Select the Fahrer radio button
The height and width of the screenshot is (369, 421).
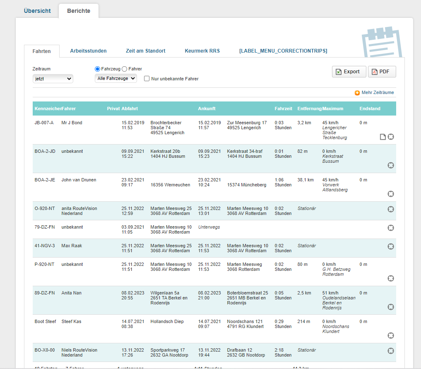tap(124, 69)
